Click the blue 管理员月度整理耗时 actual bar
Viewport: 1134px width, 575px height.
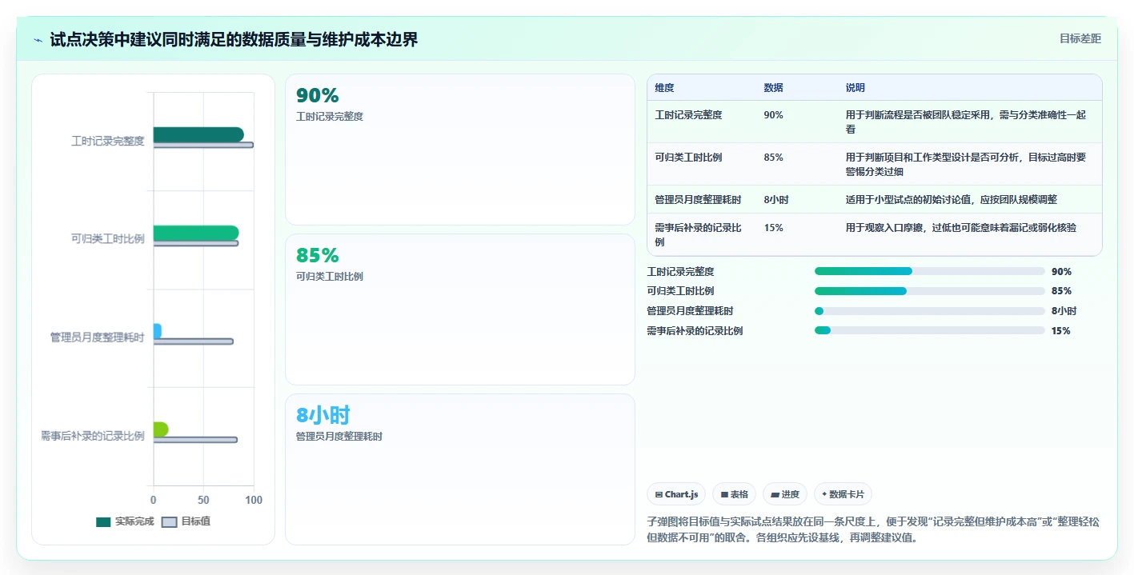[158, 331]
